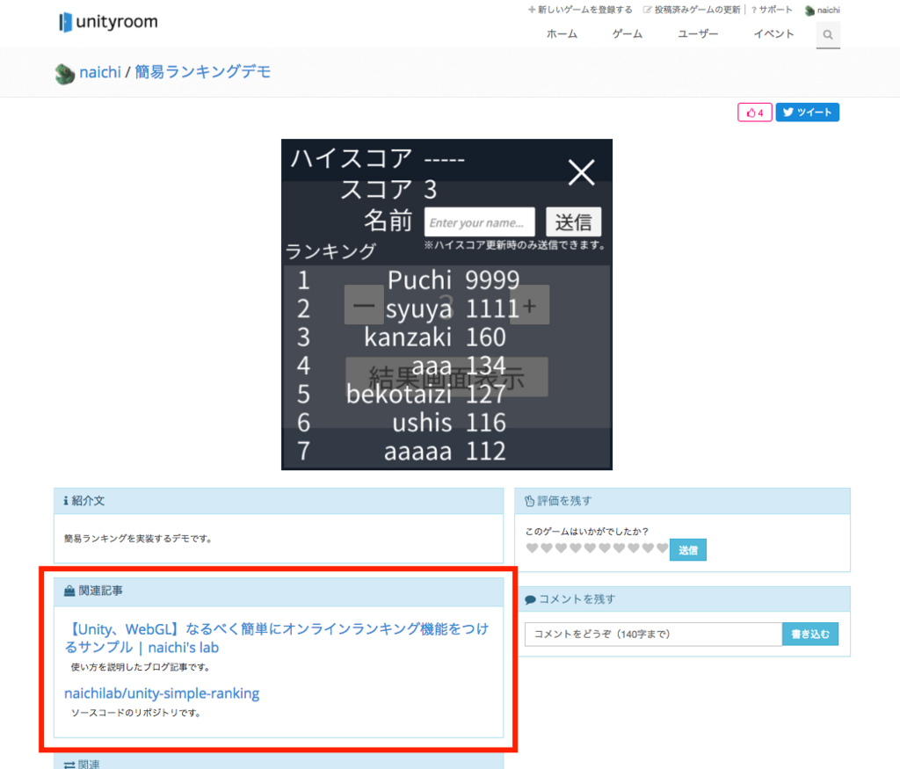
Task: Click the 結果画面表示 button
Action: pyautogui.click(x=446, y=377)
